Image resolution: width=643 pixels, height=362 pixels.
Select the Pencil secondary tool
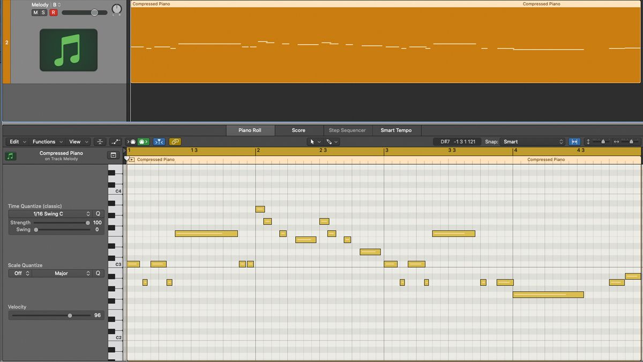[x=328, y=141]
